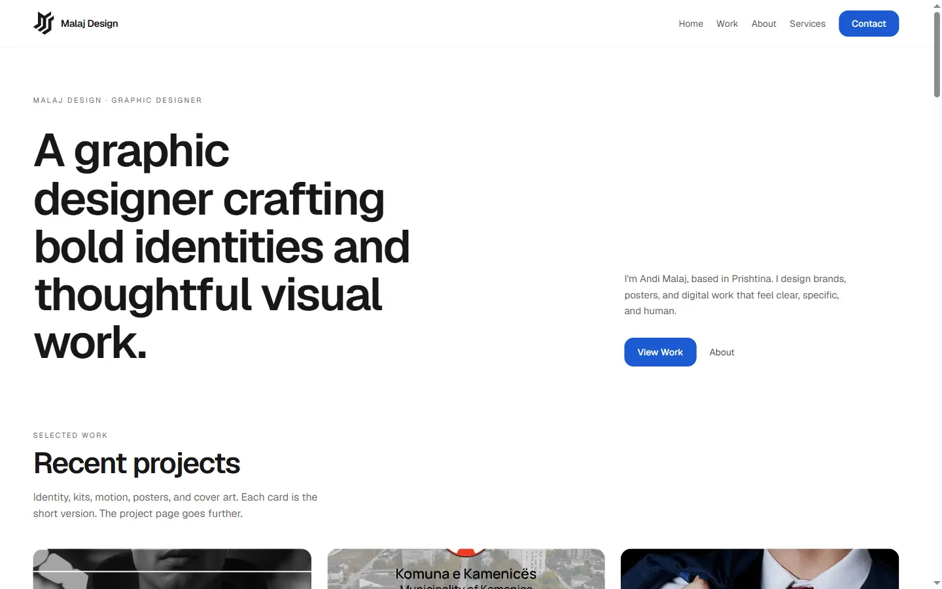Open the Services nav link
This screenshot has height=589, width=942.
[x=807, y=24]
